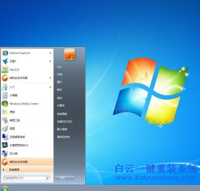Expand 所有程序 All Programs list
The image size is (200, 191).
27,170
